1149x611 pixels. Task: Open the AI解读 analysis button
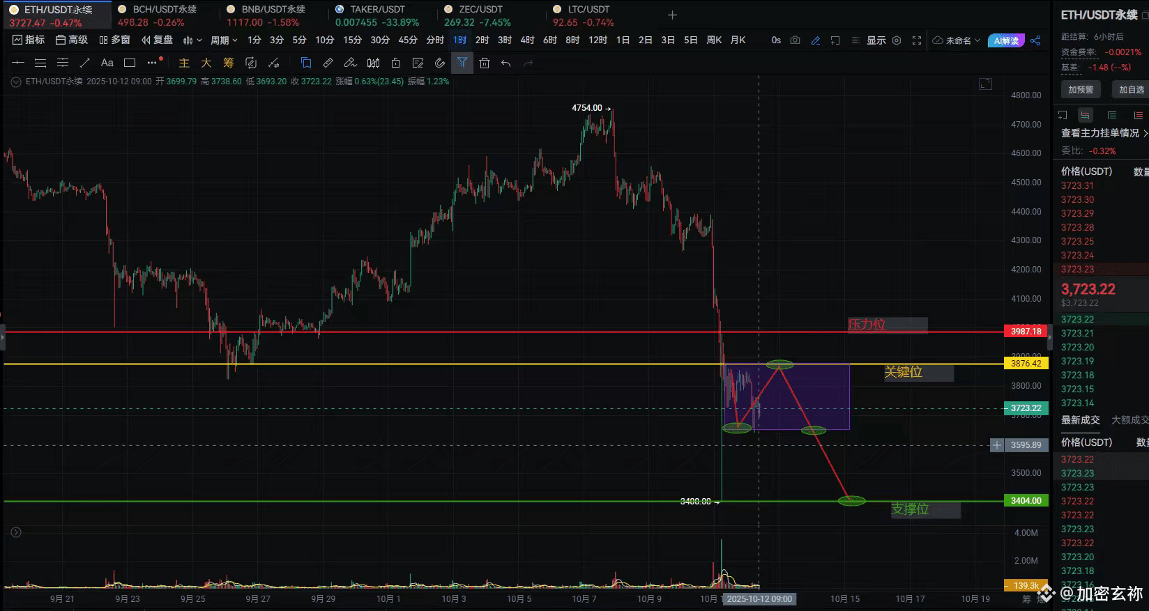[x=1006, y=40]
